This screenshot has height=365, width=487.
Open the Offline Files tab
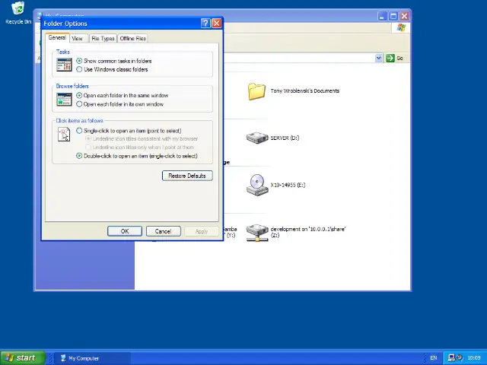tap(132, 38)
